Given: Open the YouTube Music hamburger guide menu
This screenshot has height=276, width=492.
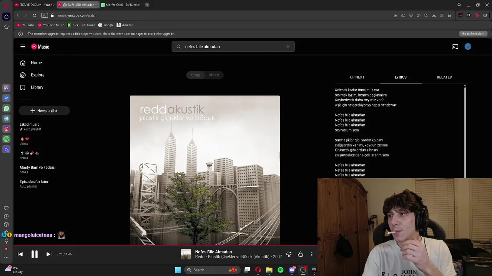Looking at the screenshot, I should tap(23, 46).
